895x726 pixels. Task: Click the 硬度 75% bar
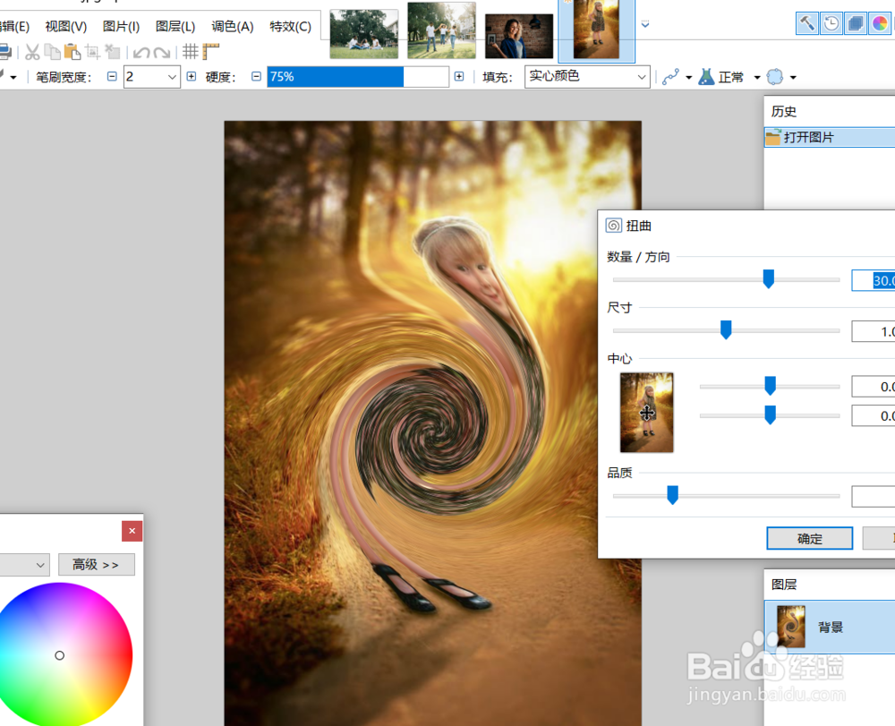pyautogui.click(x=358, y=76)
